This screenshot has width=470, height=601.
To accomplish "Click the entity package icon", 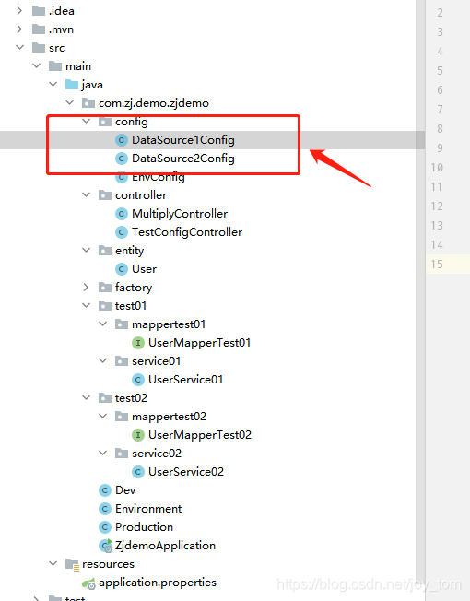I will pyautogui.click(x=105, y=251).
